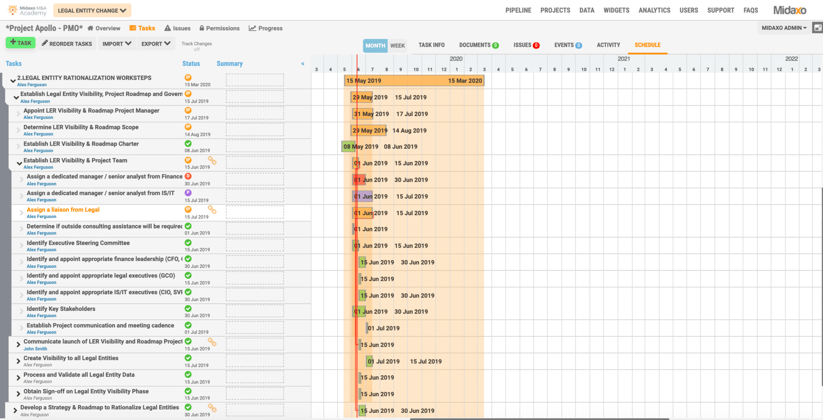Switch to the ACTIVITY tab

pyautogui.click(x=608, y=45)
